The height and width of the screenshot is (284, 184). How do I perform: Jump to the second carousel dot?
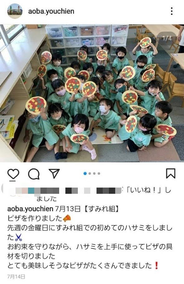90,174
